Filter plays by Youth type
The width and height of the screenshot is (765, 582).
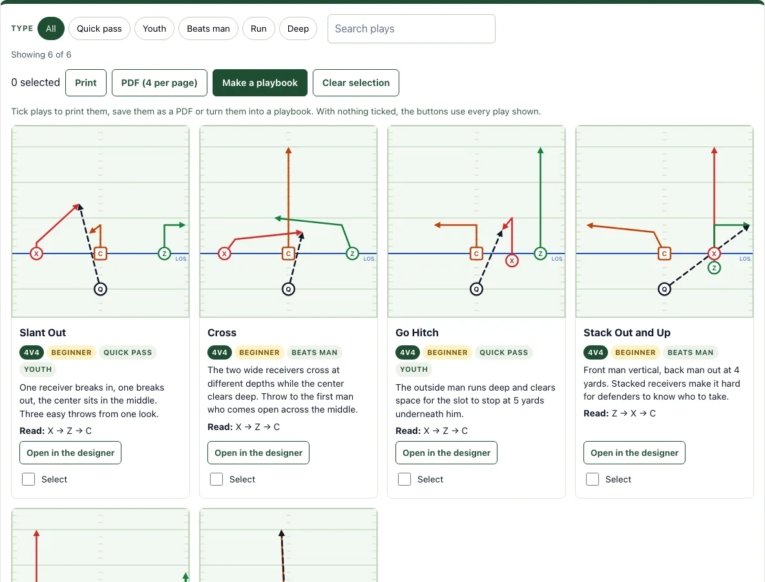point(154,29)
